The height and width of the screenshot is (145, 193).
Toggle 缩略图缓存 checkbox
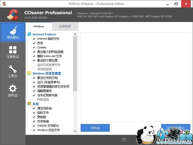pyautogui.click(x=34, y=91)
